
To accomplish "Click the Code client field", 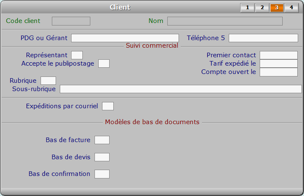I will [71, 21].
